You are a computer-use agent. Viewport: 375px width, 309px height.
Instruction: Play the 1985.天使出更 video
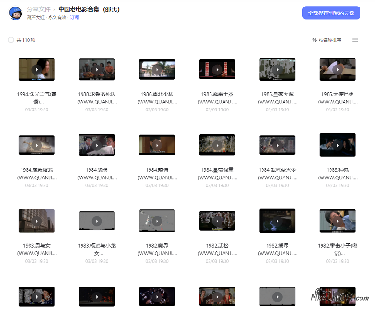(x=337, y=69)
